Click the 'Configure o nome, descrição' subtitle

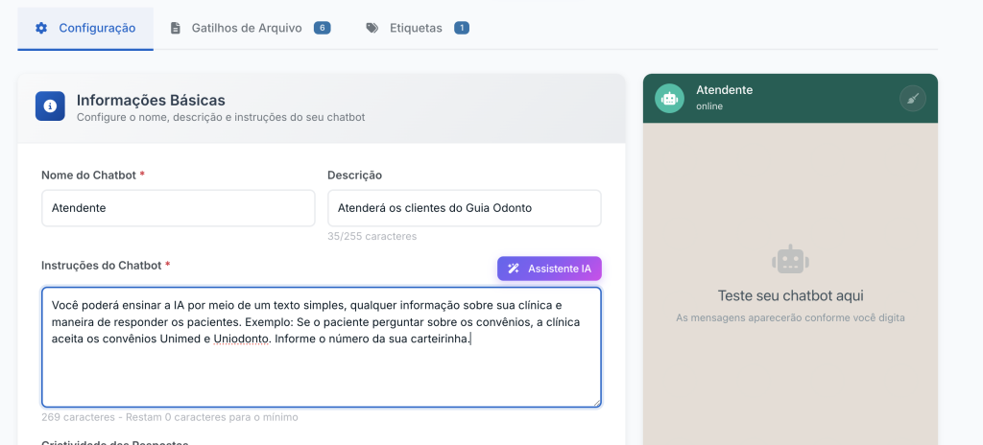click(x=221, y=117)
